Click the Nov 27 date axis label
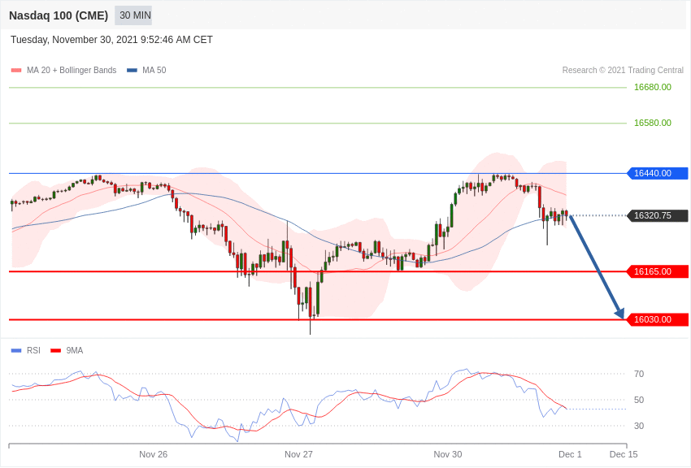 pyautogui.click(x=298, y=454)
